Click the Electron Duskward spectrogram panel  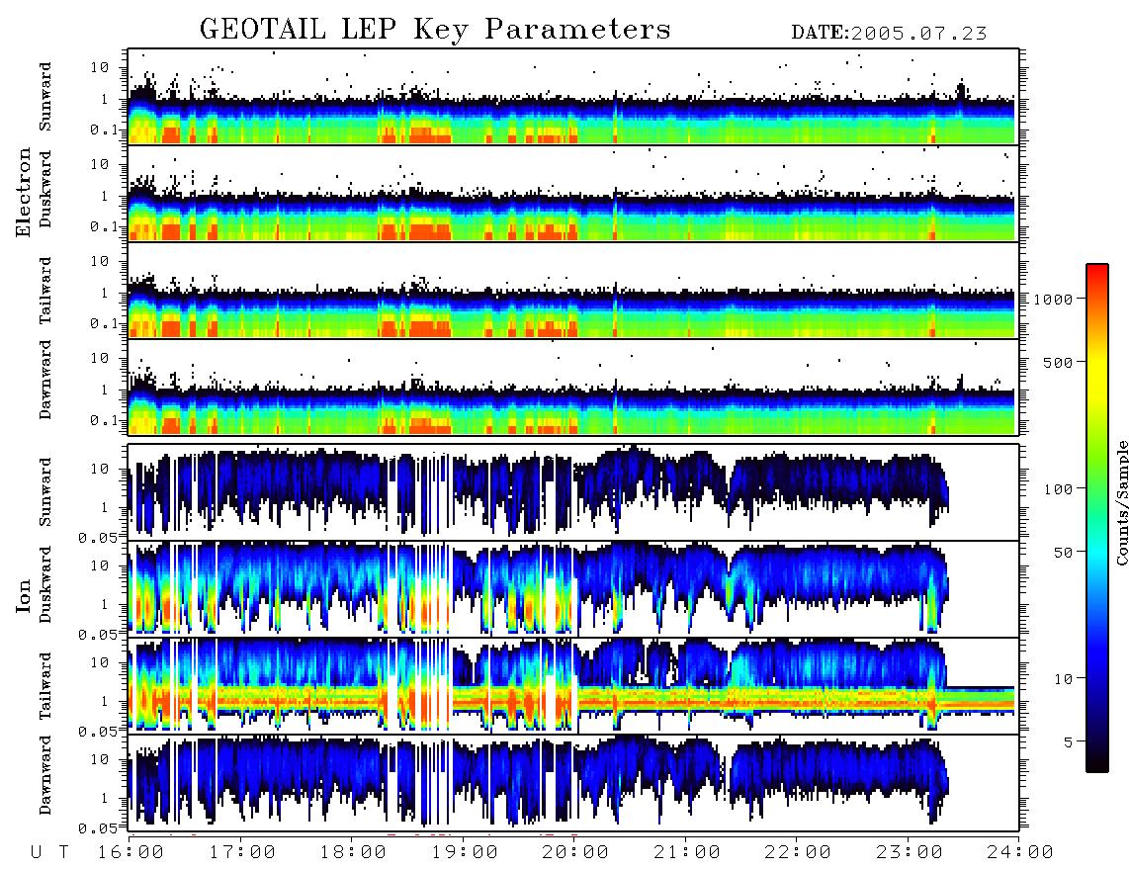tap(573, 193)
